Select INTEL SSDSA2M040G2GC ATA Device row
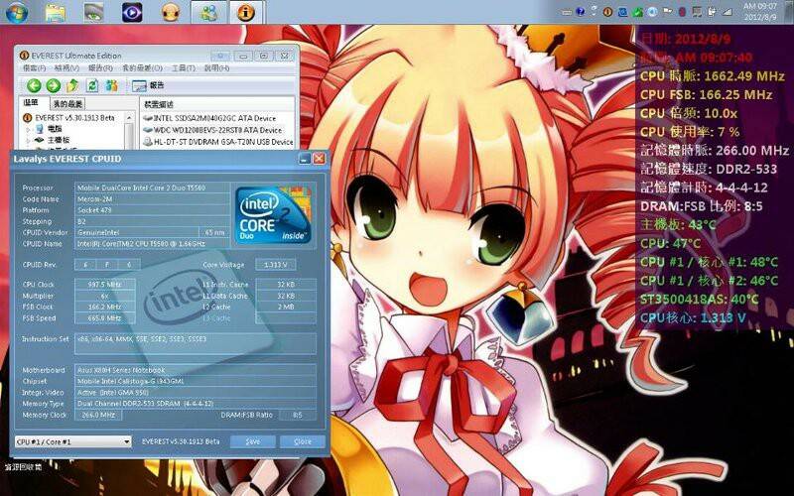794x496 pixels. click(210, 118)
